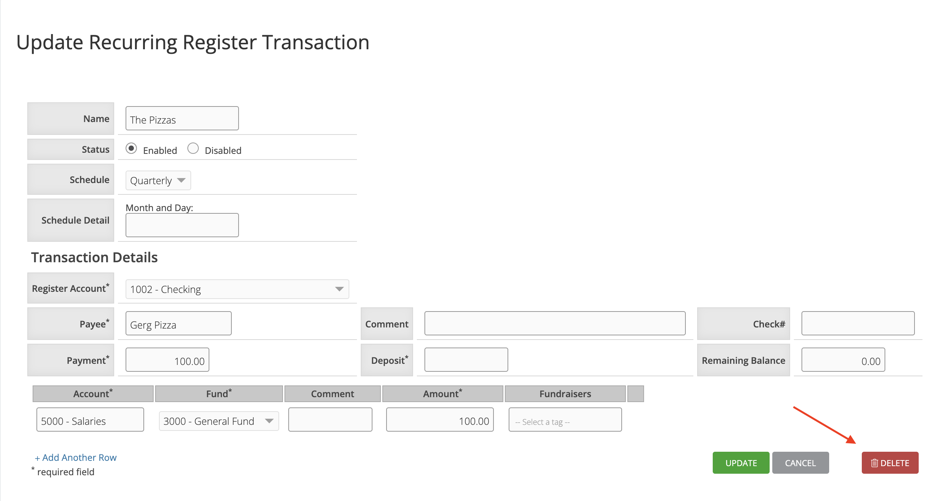This screenshot has width=946, height=501.
Task: Click the Add Another Row link
Action: [76, 457]
